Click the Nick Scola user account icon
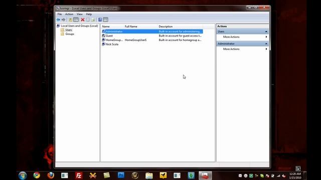The image size is (321, 180). (x=104, y=44)
